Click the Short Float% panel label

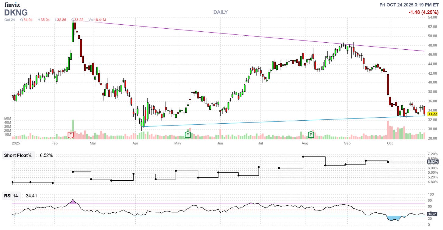(18, 155)
